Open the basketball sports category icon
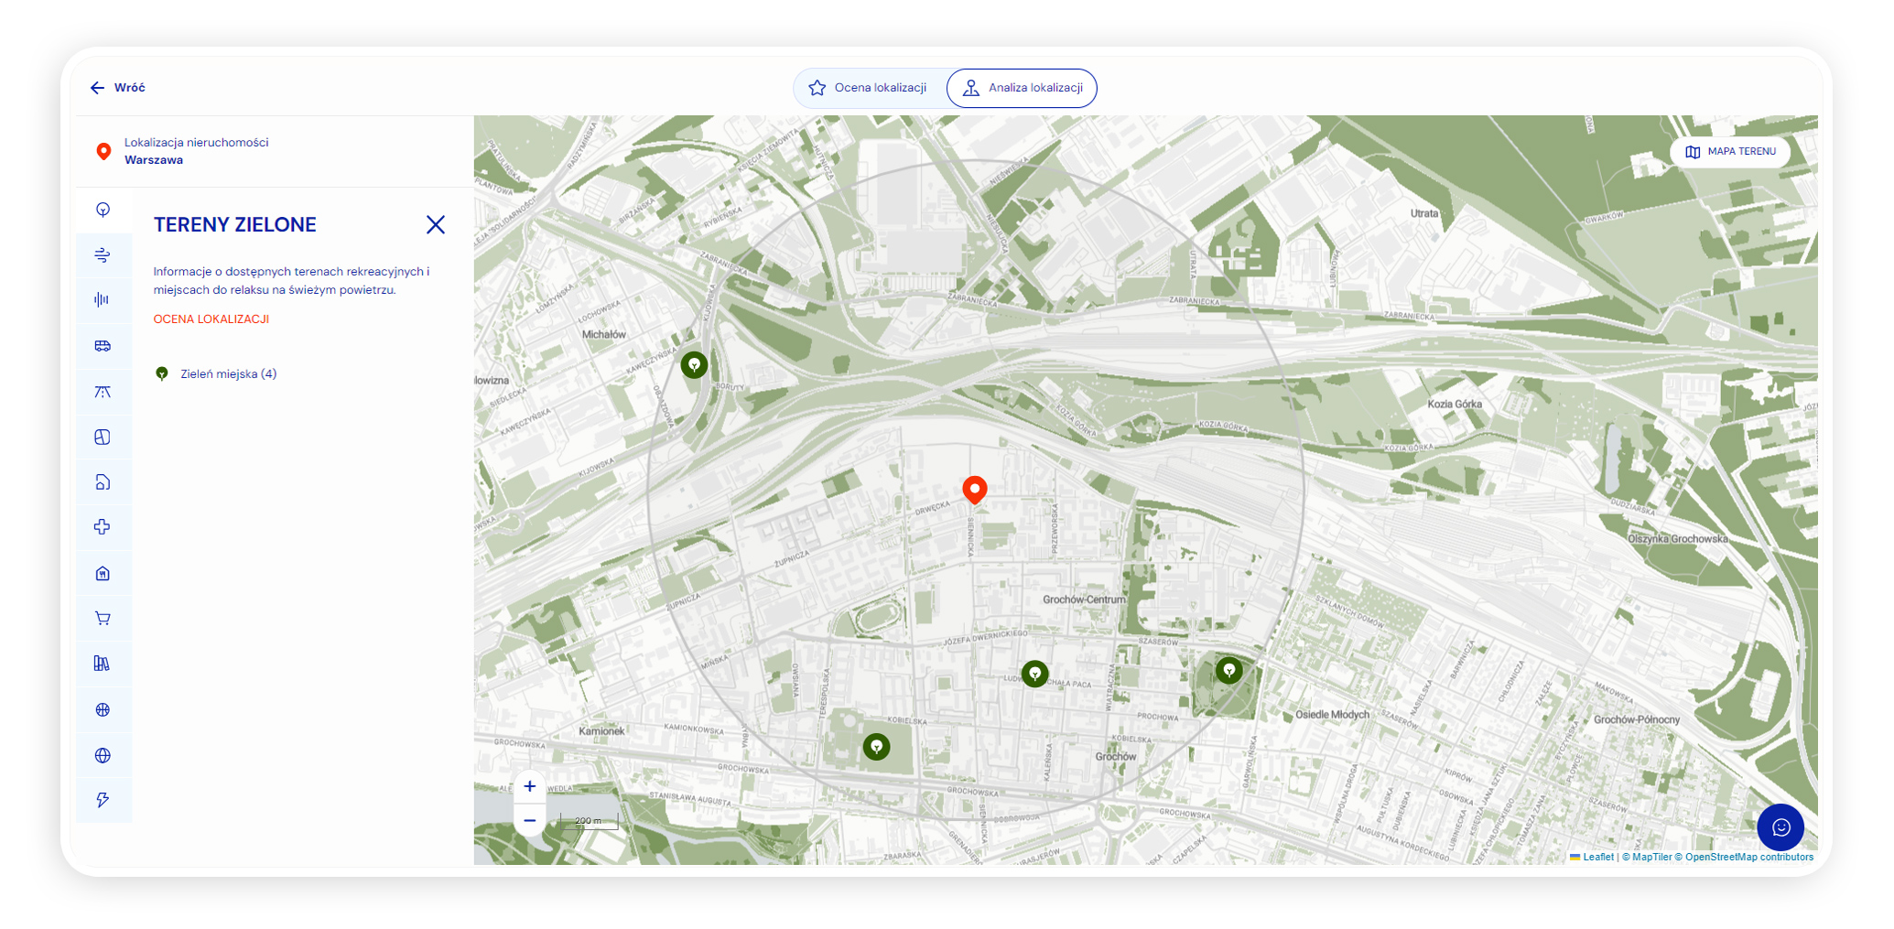Image resolution: width=1894 pixels, height=929 pixels. pyautogui.click(x=103, y=710)
